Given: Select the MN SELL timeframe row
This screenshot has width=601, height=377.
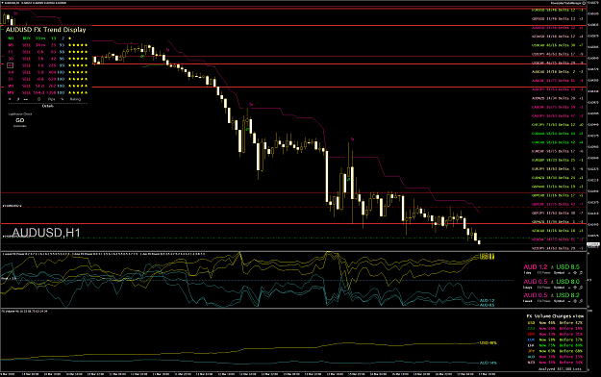Looking at the screenshot, I should 47,92.
